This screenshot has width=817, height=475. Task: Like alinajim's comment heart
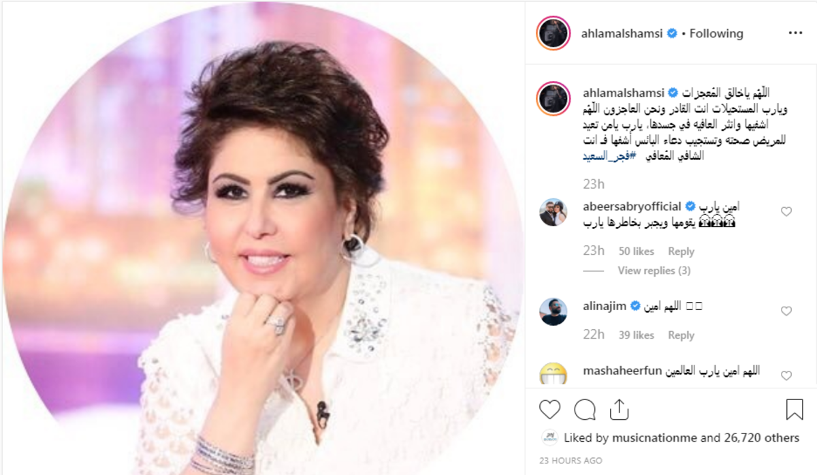[786, 311]
